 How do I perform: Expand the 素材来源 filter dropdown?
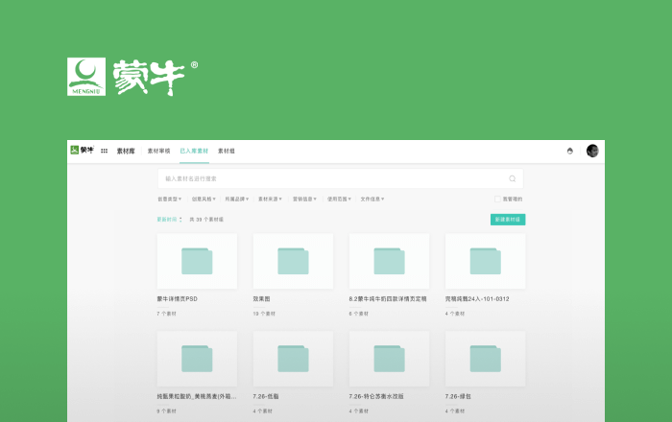click(x=270, y=199)
